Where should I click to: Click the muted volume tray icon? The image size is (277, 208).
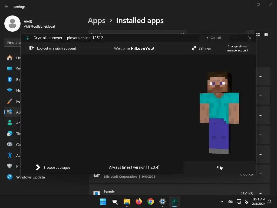click(x=246, y=201)
